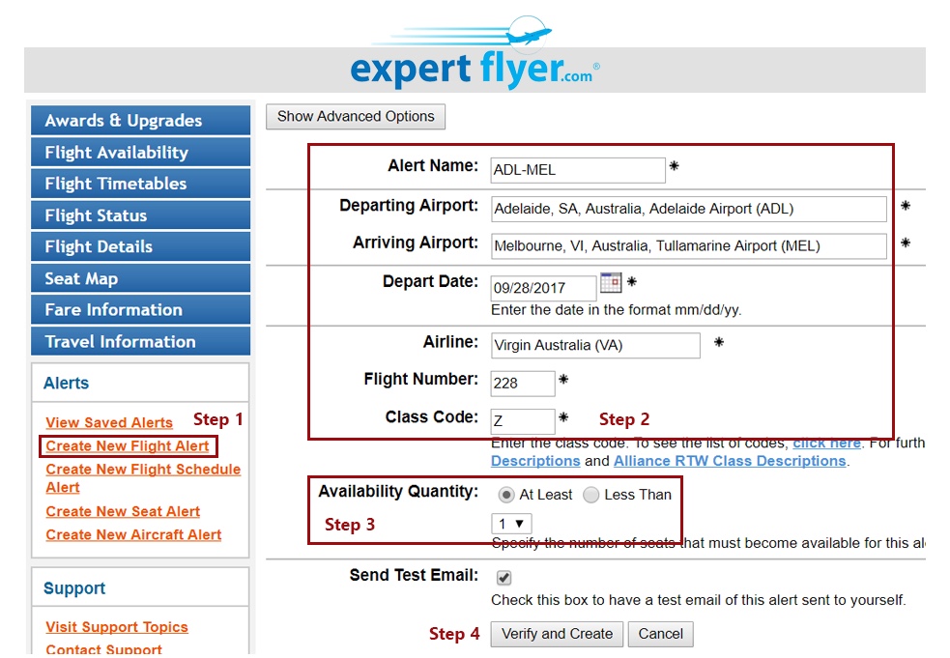Open Alliance RTW Class Descriptions link
Screen dimensions: 950x658
click(x=730, y=461)
